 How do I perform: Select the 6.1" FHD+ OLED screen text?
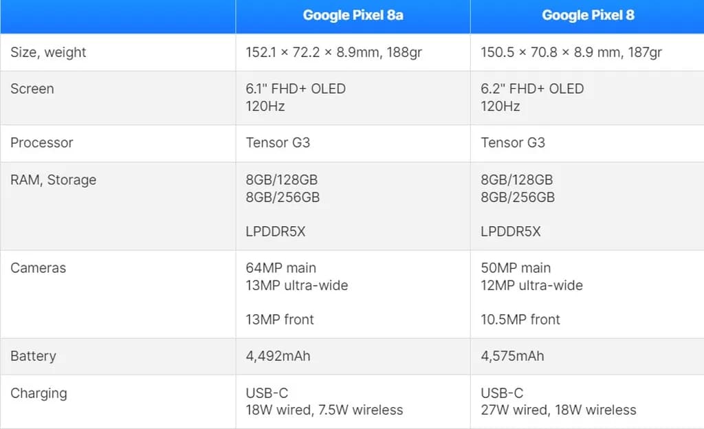(296, 89)
